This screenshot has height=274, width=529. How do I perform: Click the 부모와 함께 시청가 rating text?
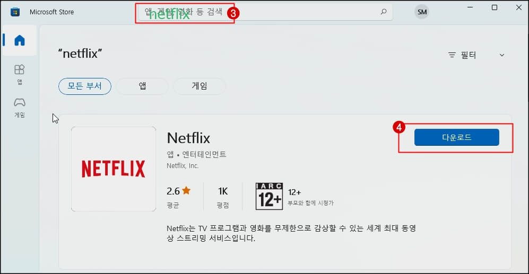click(x=311, y=203)
